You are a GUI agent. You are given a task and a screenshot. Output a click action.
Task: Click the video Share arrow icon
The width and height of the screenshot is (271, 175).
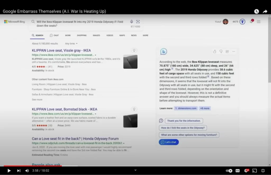pos(265,11)
